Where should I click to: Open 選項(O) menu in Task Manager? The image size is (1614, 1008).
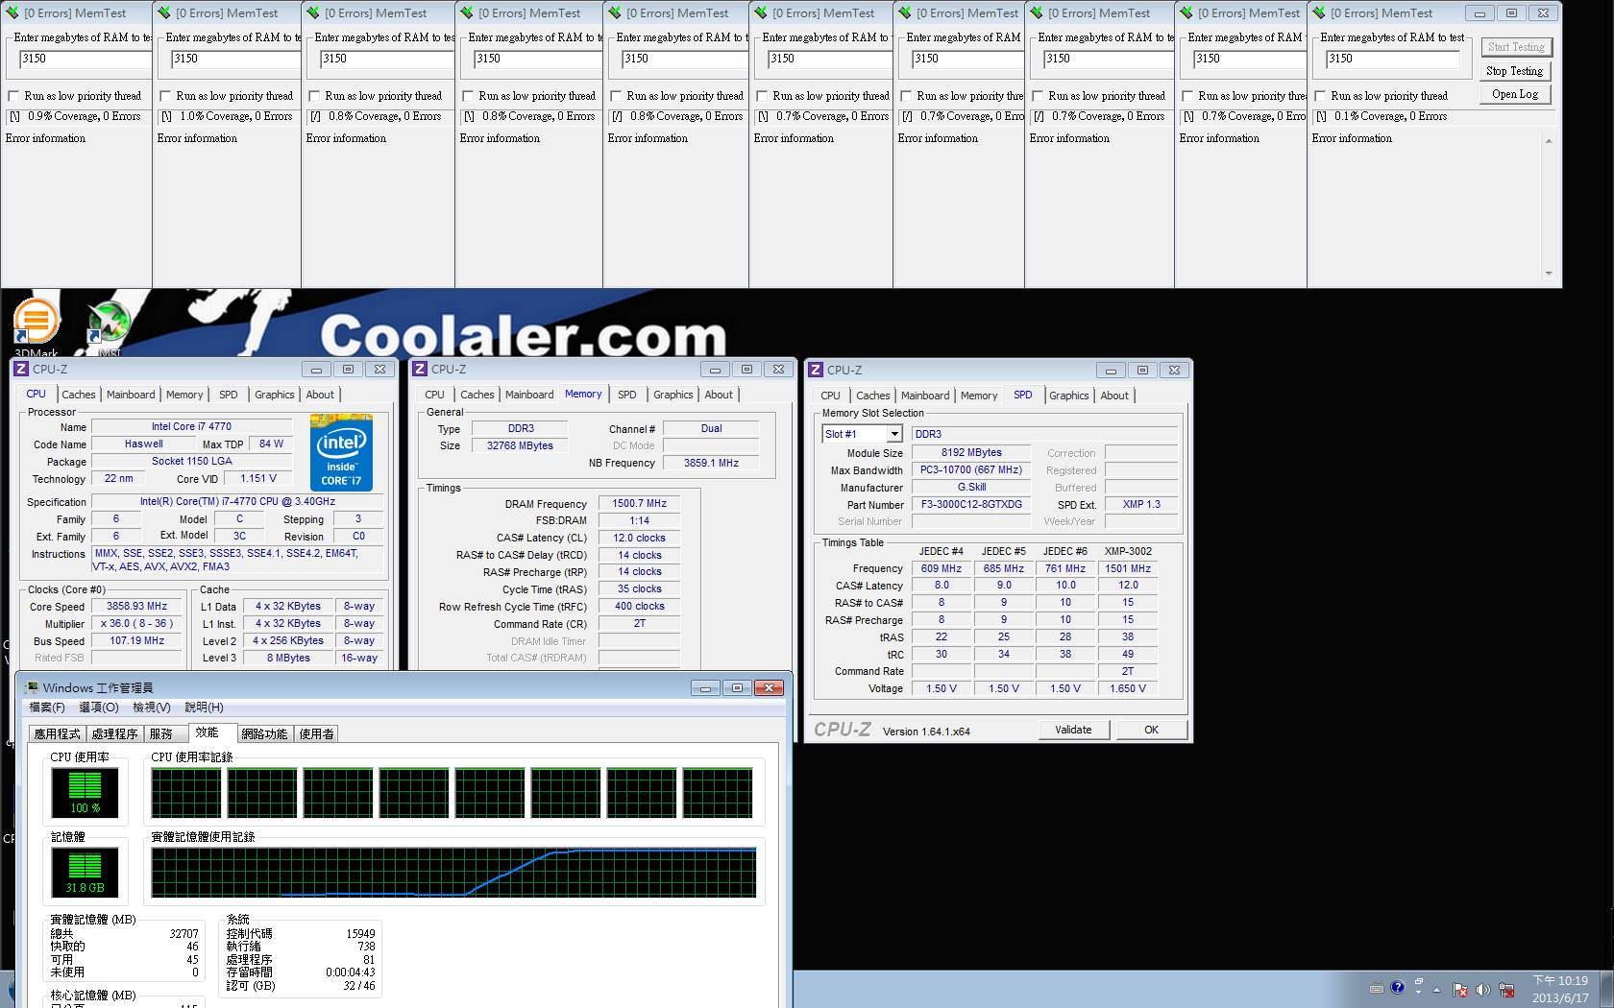click(x=98, y=708)
